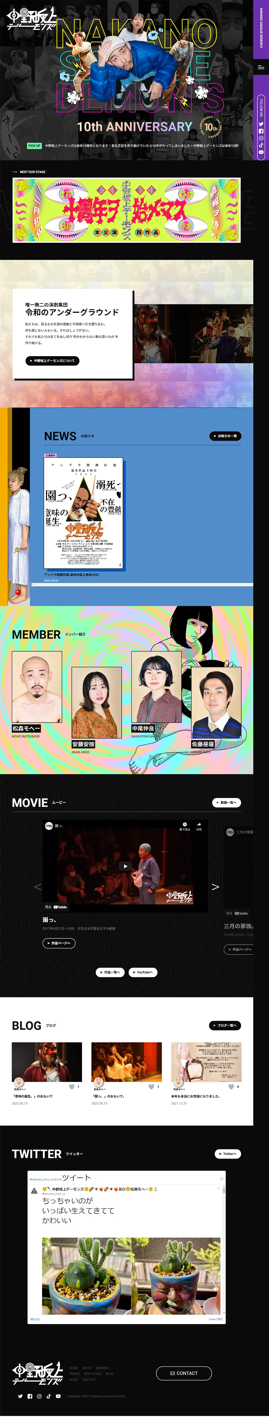269x1418 pixels.
Task: Click the second footer CONTACT text link
Action: (x=89, y=1380)
